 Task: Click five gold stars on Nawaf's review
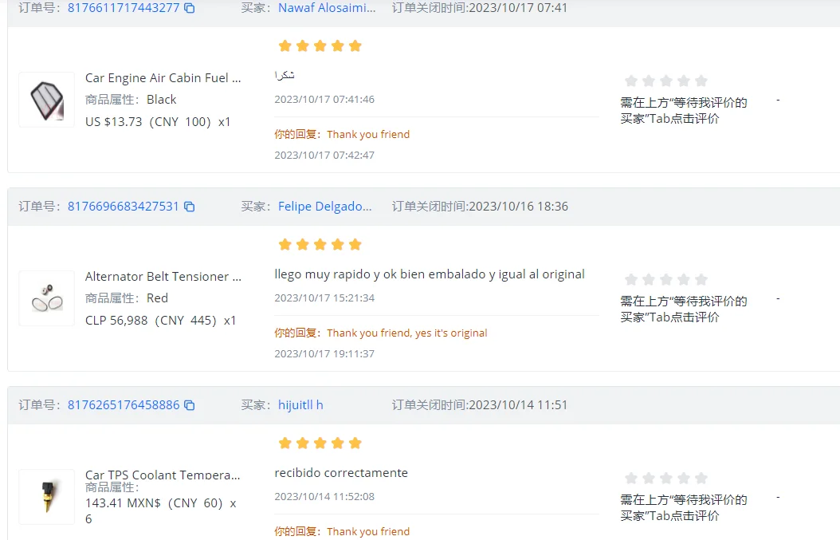tap(320, 45)
